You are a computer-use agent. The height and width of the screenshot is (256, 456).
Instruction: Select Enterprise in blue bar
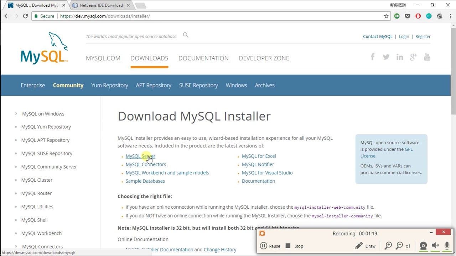(33, 85)
